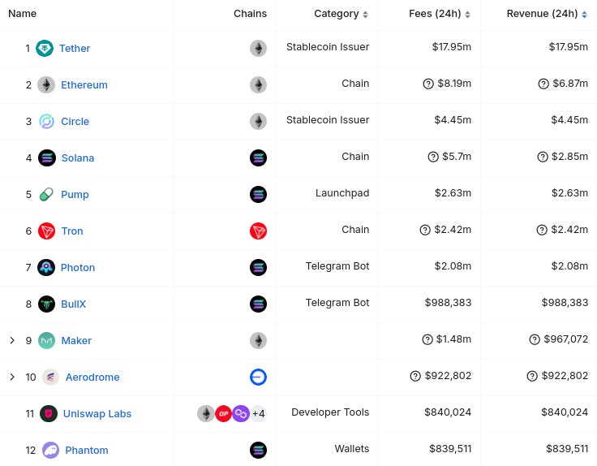
Task: Click Ethereum chain icon in Maker row
Action: [258, 341]
